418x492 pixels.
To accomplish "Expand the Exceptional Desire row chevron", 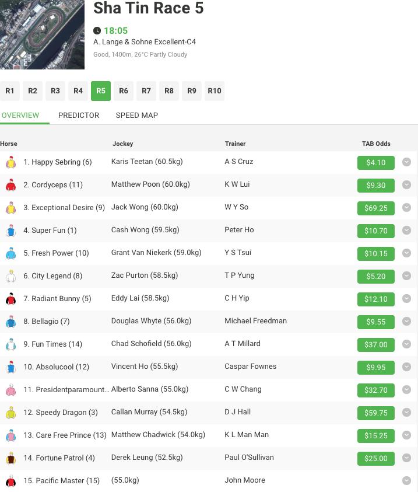I will pyautogui.click(x=406, y=208).
